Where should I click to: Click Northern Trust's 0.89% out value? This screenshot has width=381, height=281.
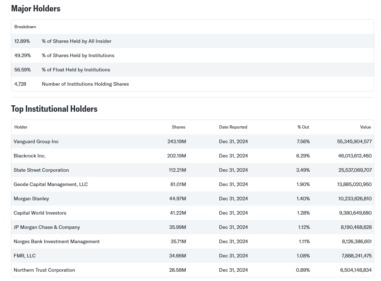(303, 270)
